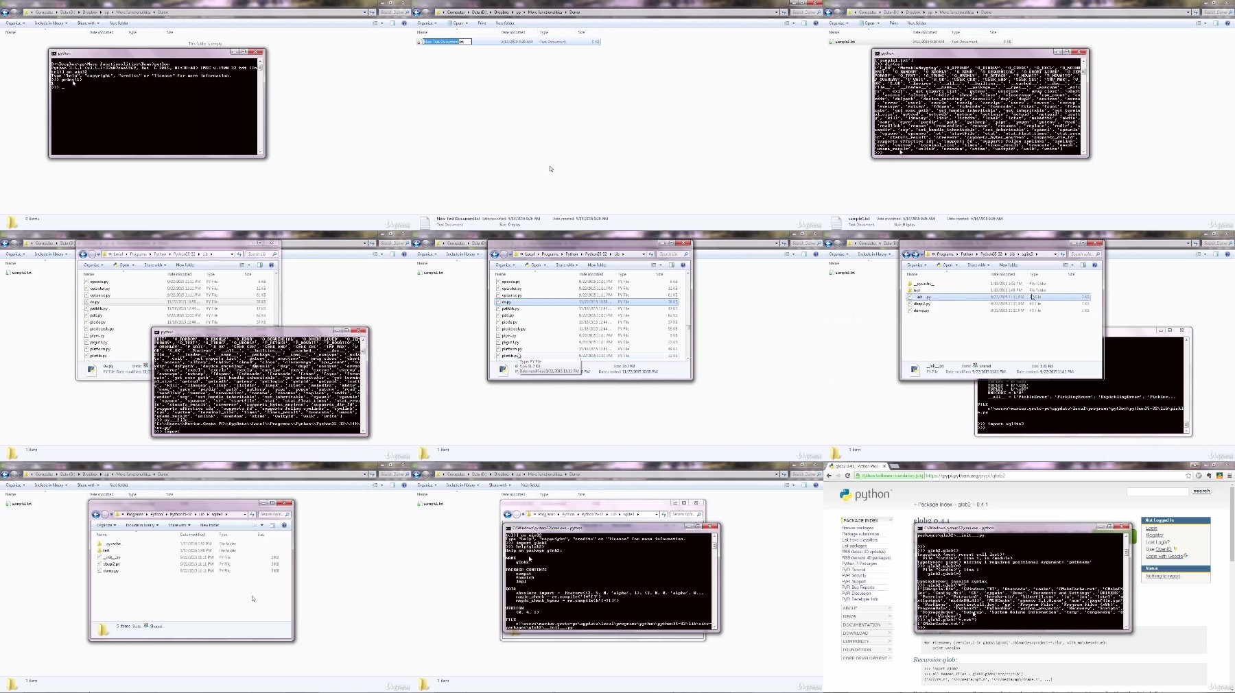
Task: Select the highlighted __init__.py row in sqlite3 folder
Action: 998,297
